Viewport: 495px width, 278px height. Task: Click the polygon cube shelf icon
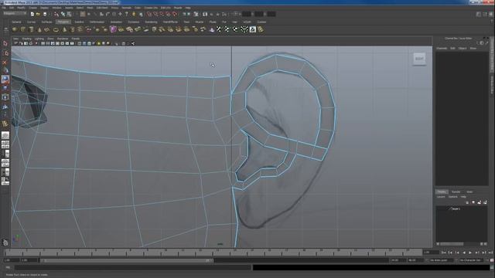[x=22, y=29]
